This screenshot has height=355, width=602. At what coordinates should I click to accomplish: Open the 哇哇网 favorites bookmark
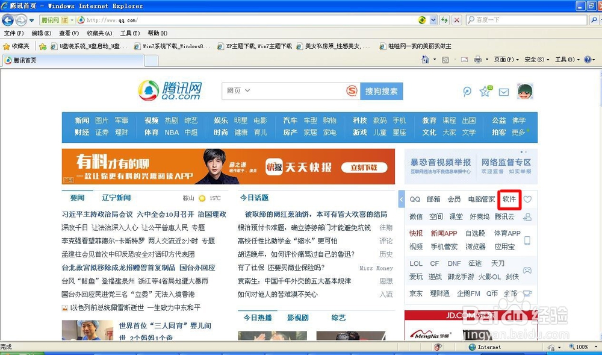tap(415, 46)
